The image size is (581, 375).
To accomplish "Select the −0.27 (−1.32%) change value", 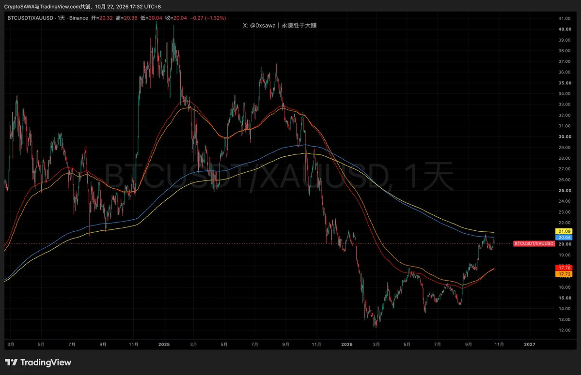I will (208, 18).
